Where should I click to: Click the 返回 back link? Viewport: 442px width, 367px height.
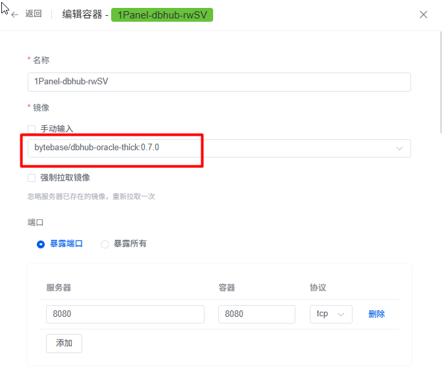(34, 14)
